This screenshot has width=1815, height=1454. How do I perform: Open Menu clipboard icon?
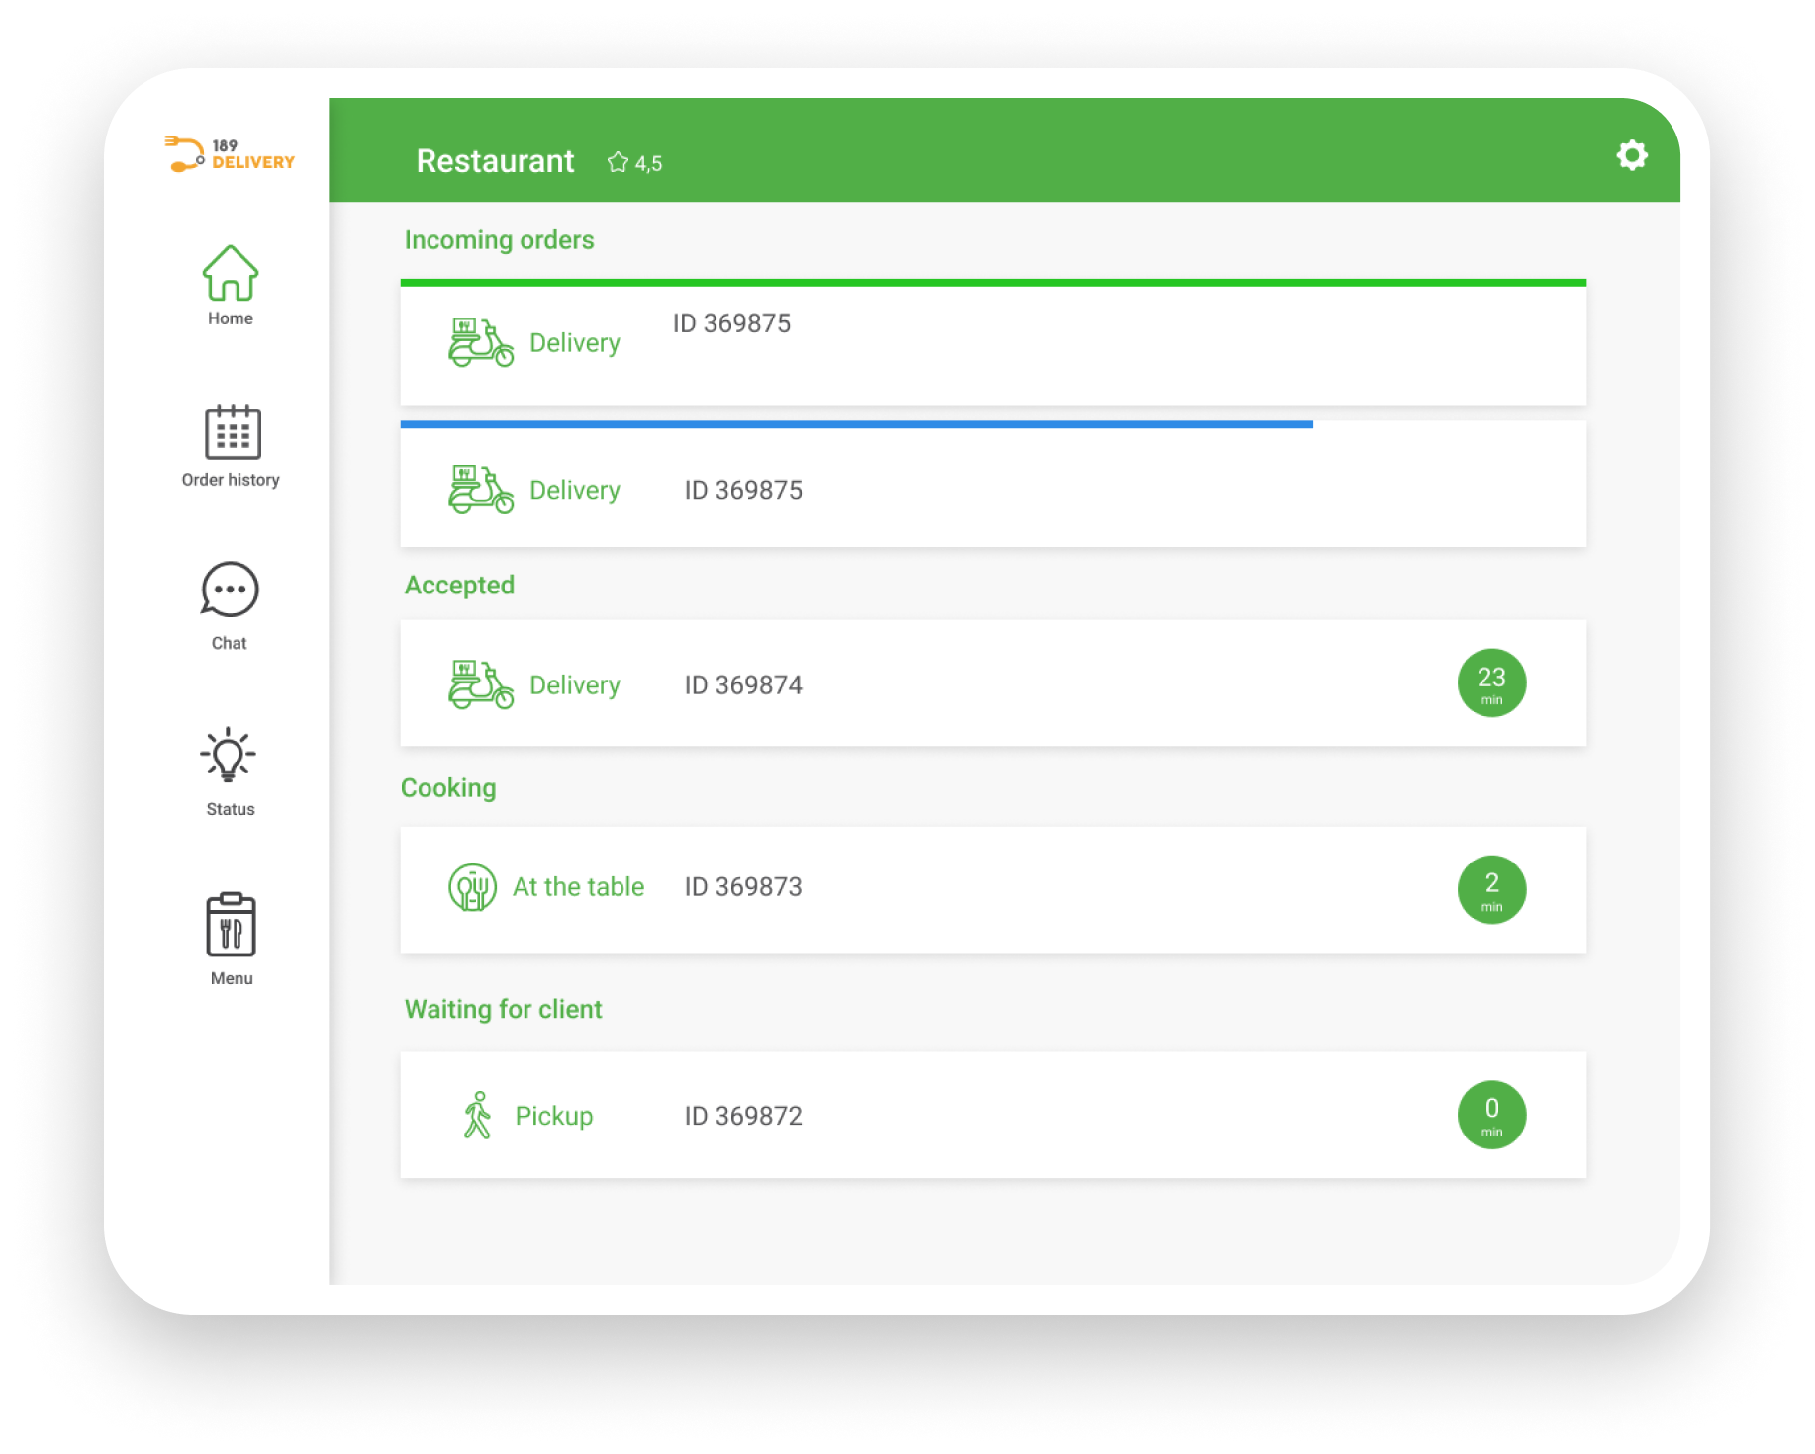pos(231,925)
